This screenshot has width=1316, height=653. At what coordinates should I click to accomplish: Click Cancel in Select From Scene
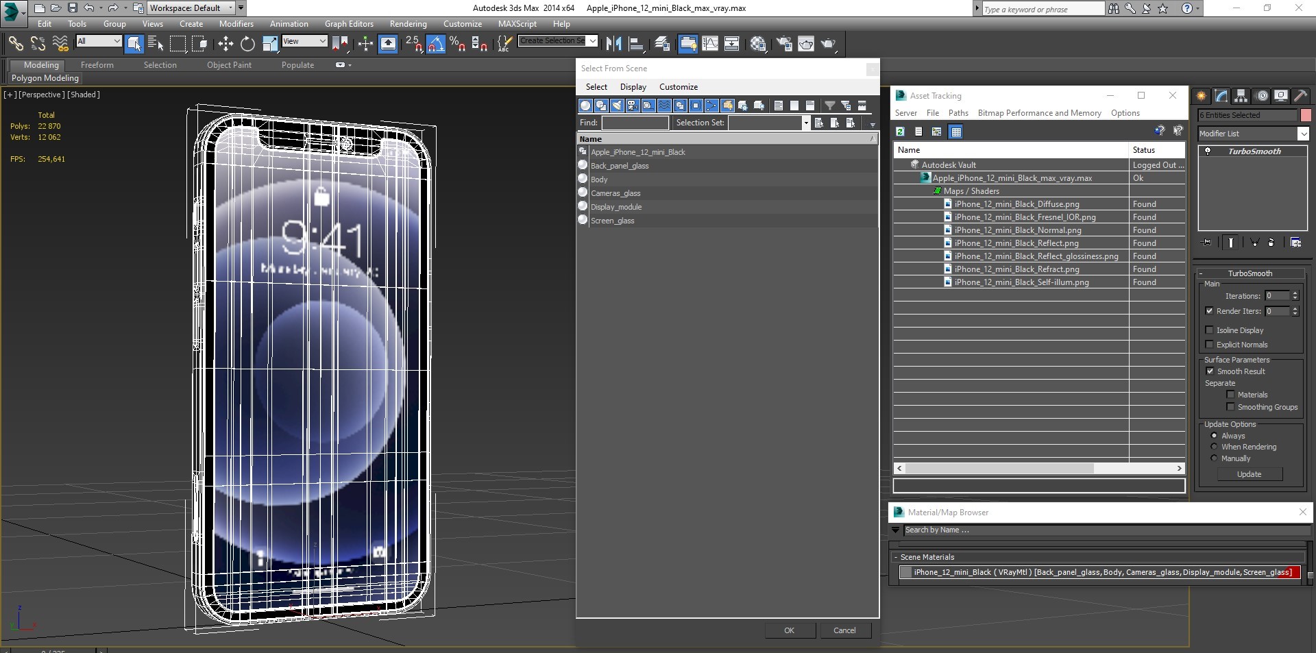844,630
